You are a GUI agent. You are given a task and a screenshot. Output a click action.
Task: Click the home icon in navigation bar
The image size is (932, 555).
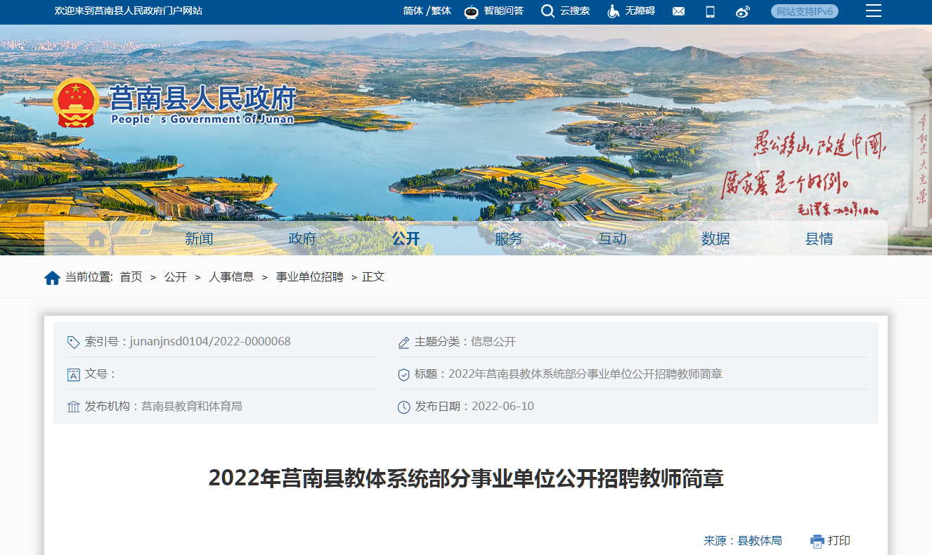click(x=97, y=238)
